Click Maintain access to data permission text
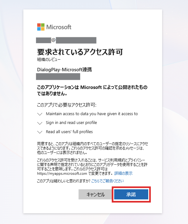This screenshot has height=224, width=188. click(x=92, y=114)
